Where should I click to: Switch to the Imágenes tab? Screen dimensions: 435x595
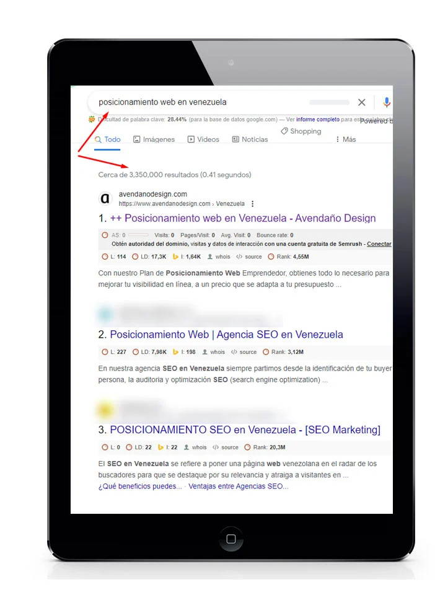coord(154,139)
